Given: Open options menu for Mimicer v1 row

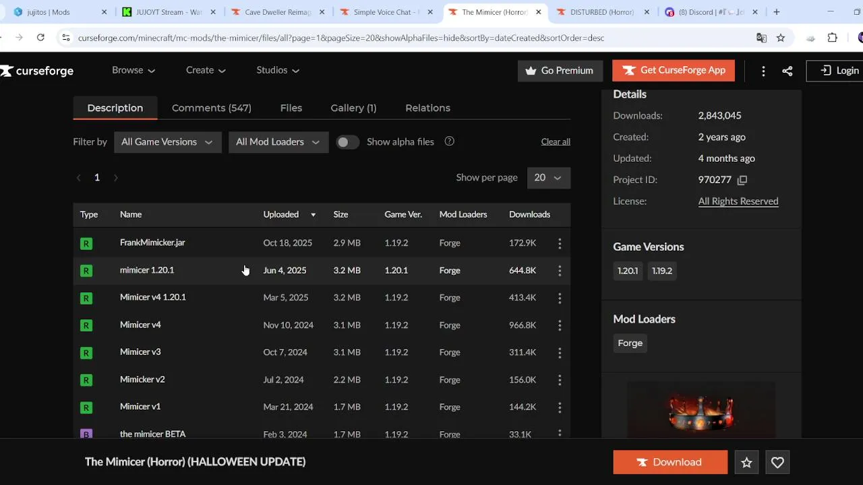Looking at the screenshot, I should click(560, 407).
